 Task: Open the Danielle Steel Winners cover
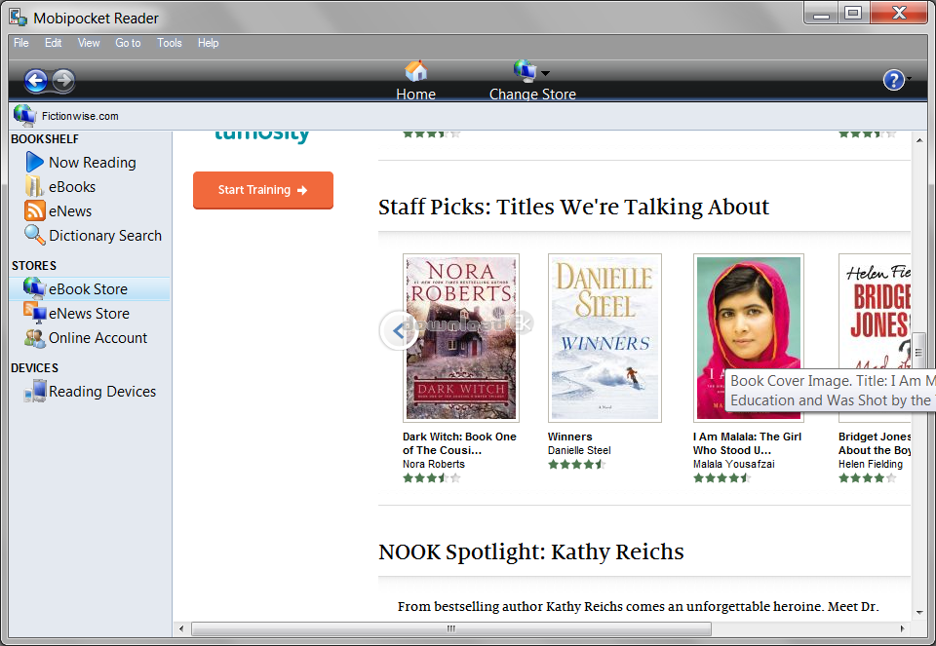[604, 337]
